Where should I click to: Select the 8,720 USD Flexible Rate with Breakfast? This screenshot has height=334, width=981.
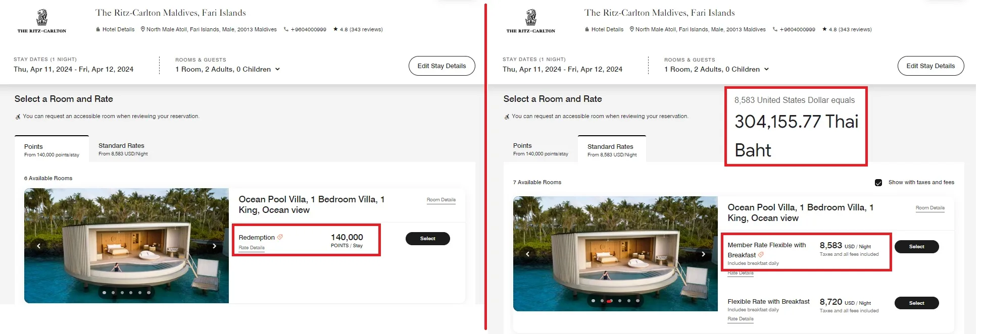916,303
